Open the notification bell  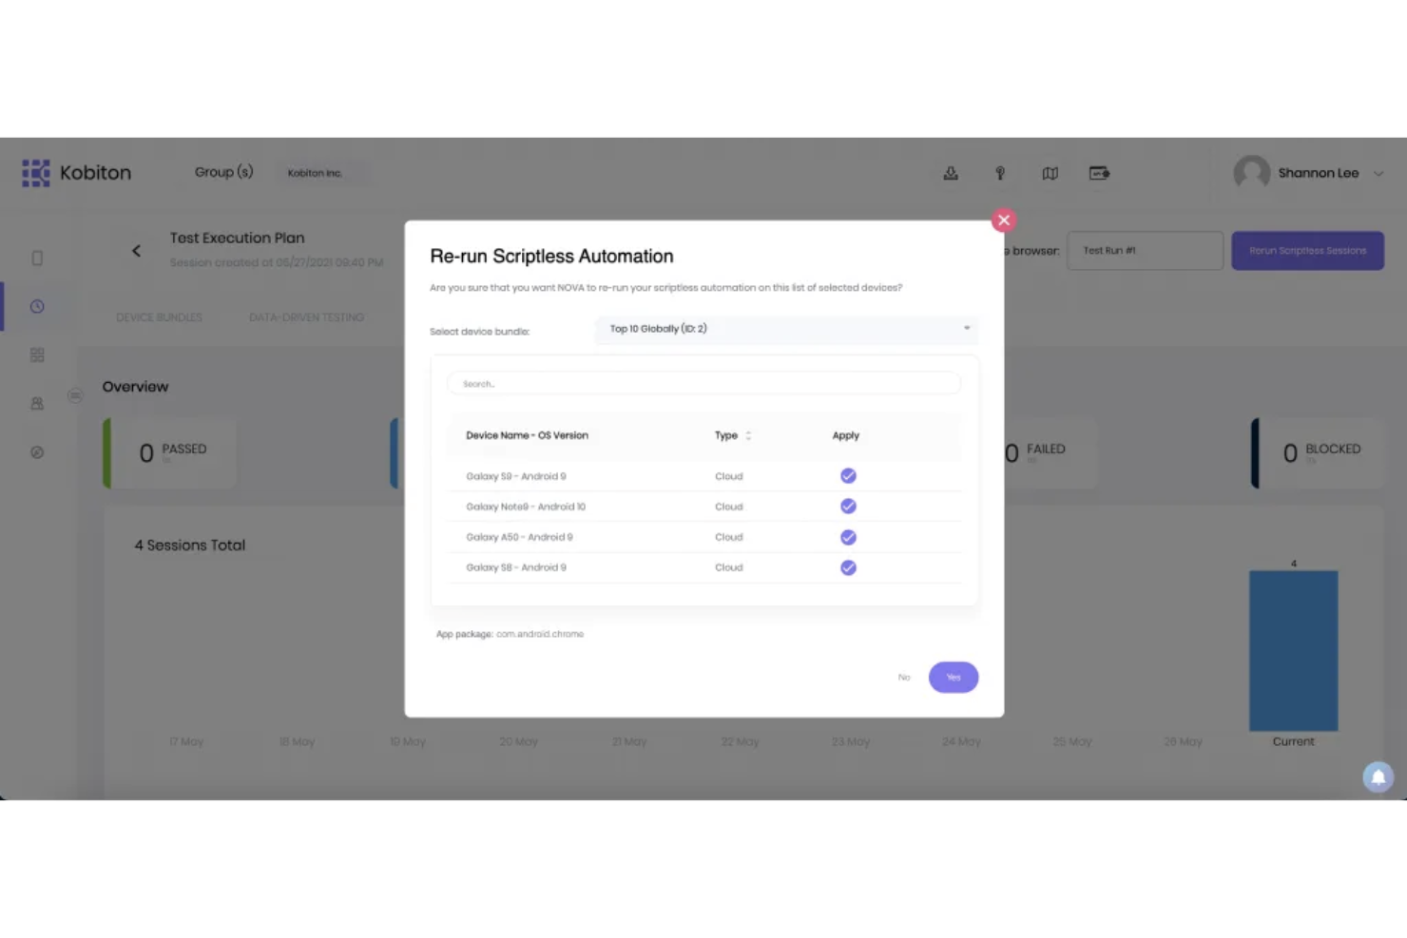[1378, 776]
